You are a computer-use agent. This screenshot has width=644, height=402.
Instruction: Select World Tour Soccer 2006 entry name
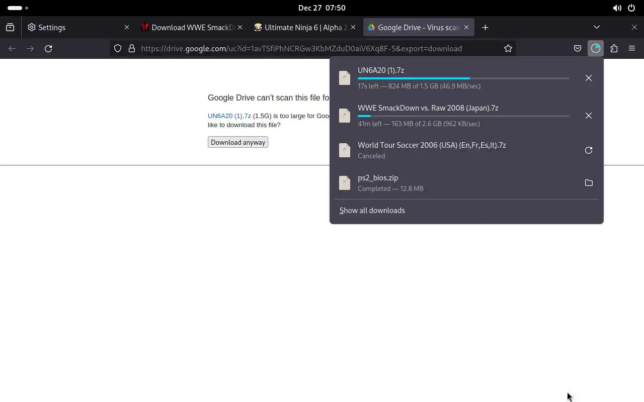[432, 145]
